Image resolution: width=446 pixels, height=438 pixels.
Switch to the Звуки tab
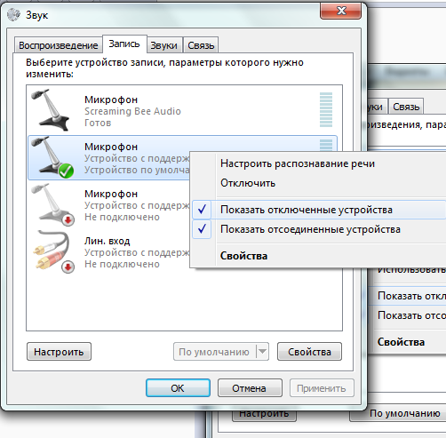tap(163, 45)
